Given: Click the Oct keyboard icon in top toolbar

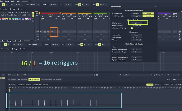Looking at the screenshot, I should click(98, 5).
